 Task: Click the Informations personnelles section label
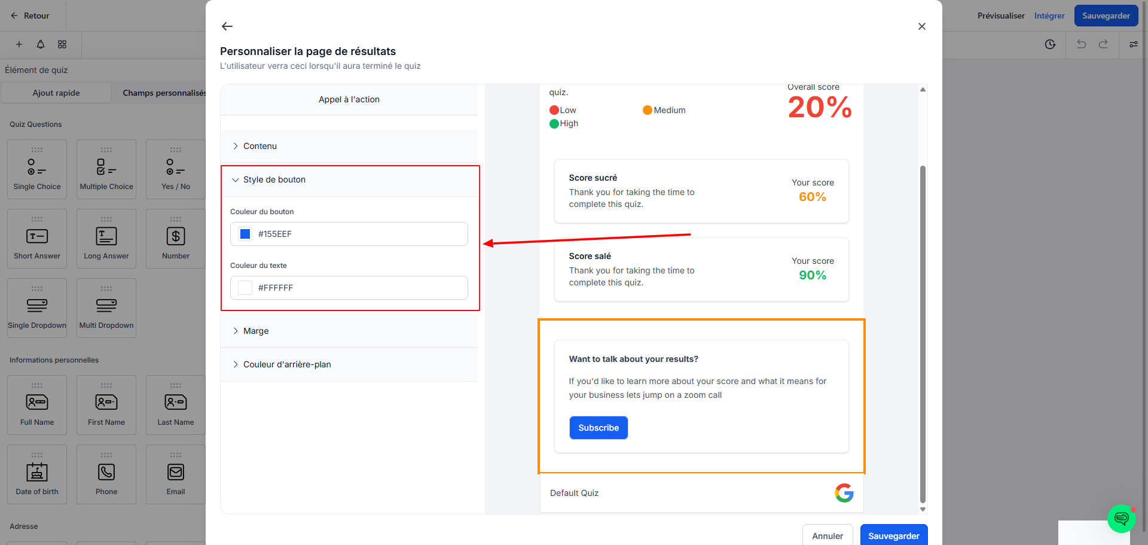pyautogui.click(x=54, y=360)
